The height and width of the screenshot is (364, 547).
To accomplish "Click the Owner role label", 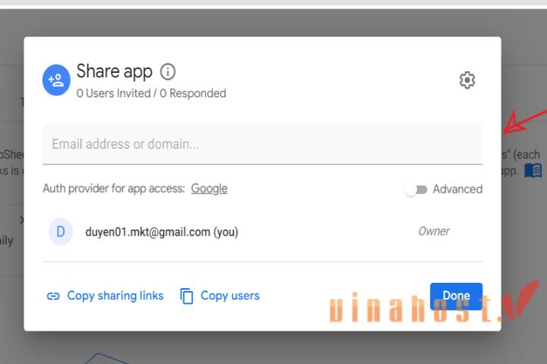I will pos(434,231).
